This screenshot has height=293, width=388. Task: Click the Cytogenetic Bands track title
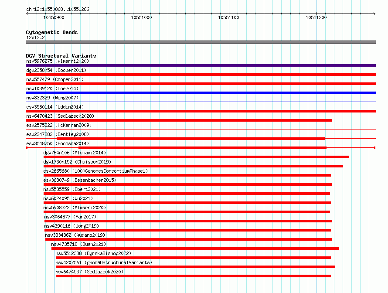tap(52, 32)
